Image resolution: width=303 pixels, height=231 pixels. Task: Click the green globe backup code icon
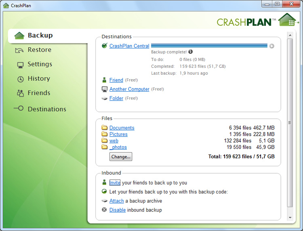coord(104,191)
